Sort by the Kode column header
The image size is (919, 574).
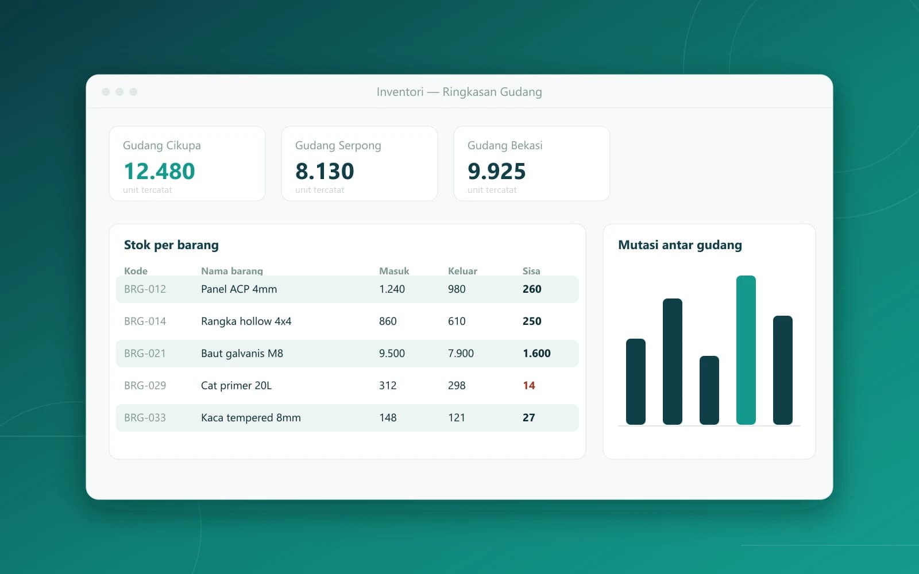[x=136, y=271]
